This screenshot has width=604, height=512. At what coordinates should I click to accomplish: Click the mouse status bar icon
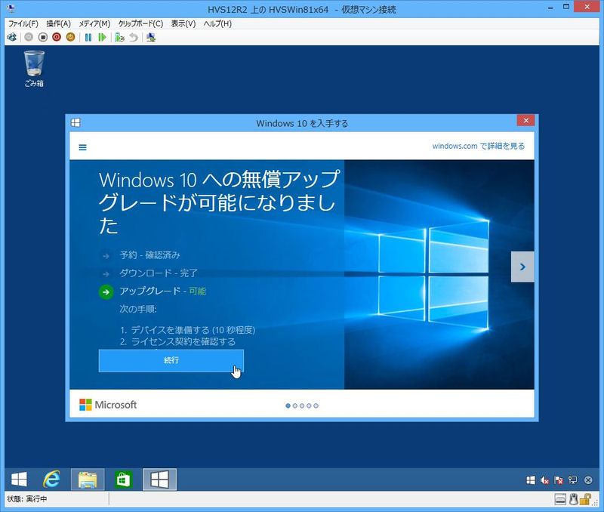click(574, 500)
